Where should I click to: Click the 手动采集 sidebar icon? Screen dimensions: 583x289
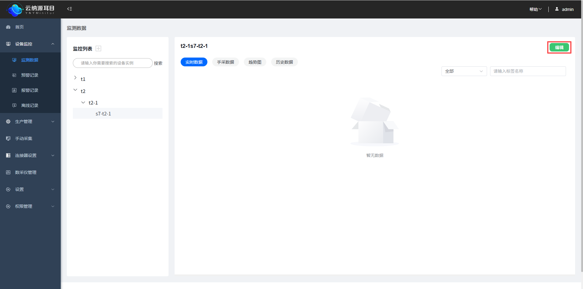tap(8, 138)
